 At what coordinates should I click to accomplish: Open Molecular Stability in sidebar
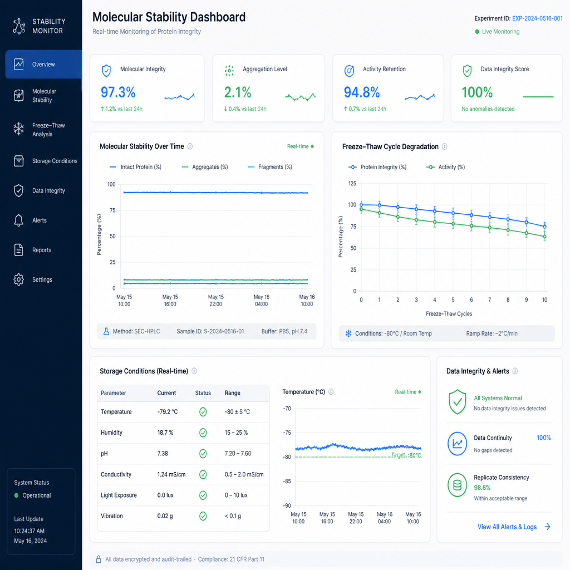[43, 96]
